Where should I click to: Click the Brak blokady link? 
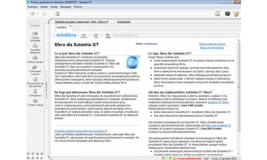pos(124,22)
